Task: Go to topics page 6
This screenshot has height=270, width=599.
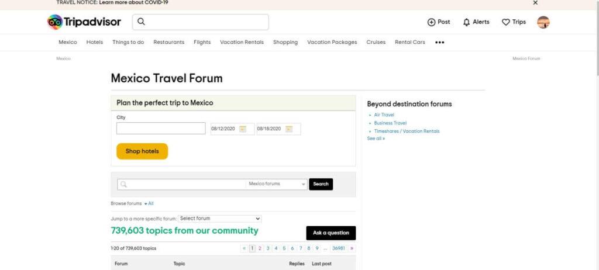Action: pyautogui.click(x=292, y=248)
